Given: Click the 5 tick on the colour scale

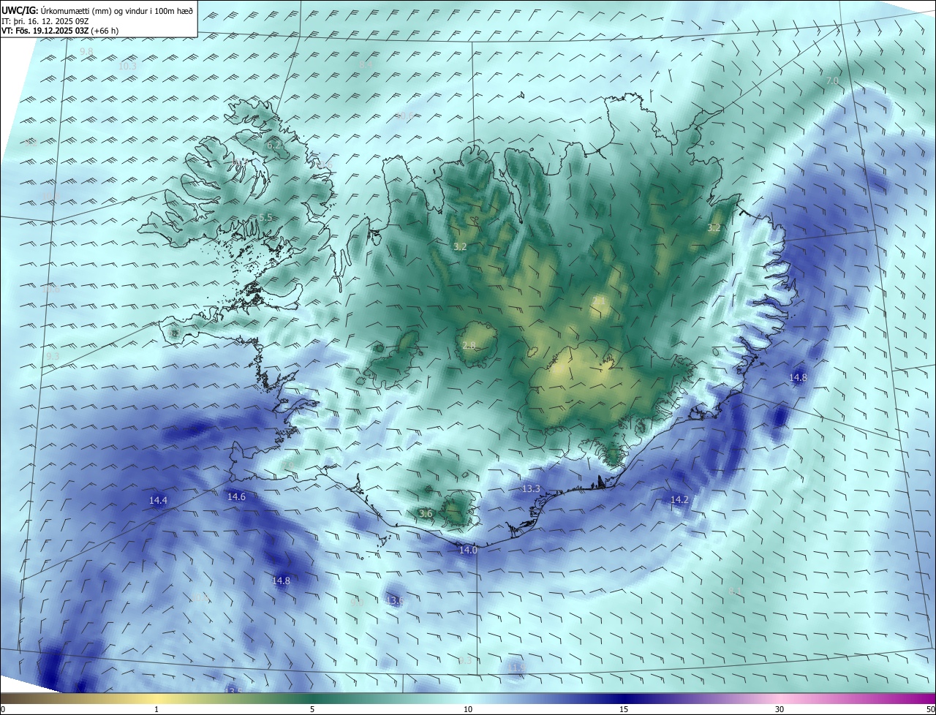Looking at the screenshot, I should coord(312,709).
